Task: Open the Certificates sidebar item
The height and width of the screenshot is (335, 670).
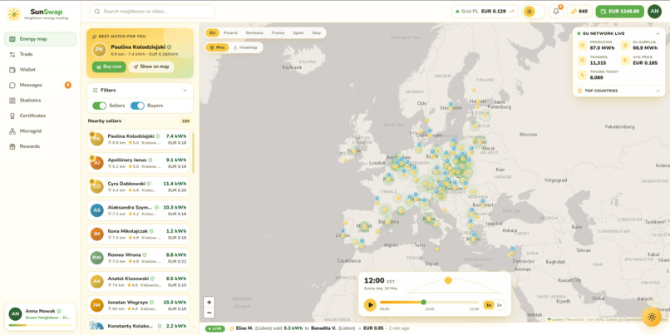Action: pos(40,116)
